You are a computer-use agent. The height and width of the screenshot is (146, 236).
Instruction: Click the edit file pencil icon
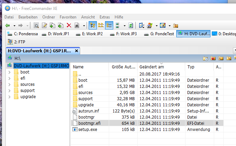pos(44,26)
